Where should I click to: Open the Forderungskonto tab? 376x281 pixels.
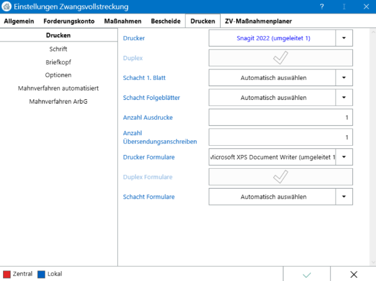69,21
